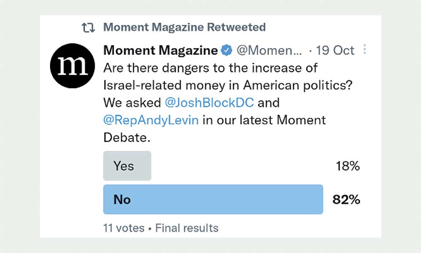421x253 pixels.
Task: Click the word "Debate." in the tweet
Action: point(127,137)
